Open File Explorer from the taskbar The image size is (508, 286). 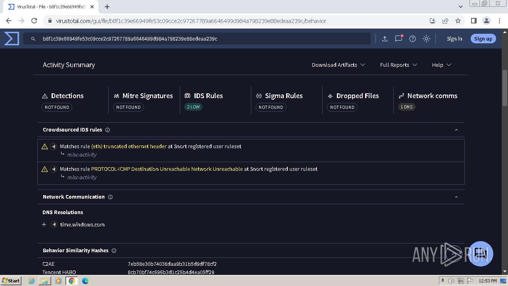tap(45, 281)
